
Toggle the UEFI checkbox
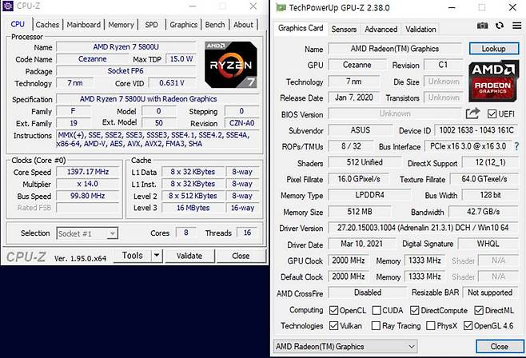click(x=492, y=114)
